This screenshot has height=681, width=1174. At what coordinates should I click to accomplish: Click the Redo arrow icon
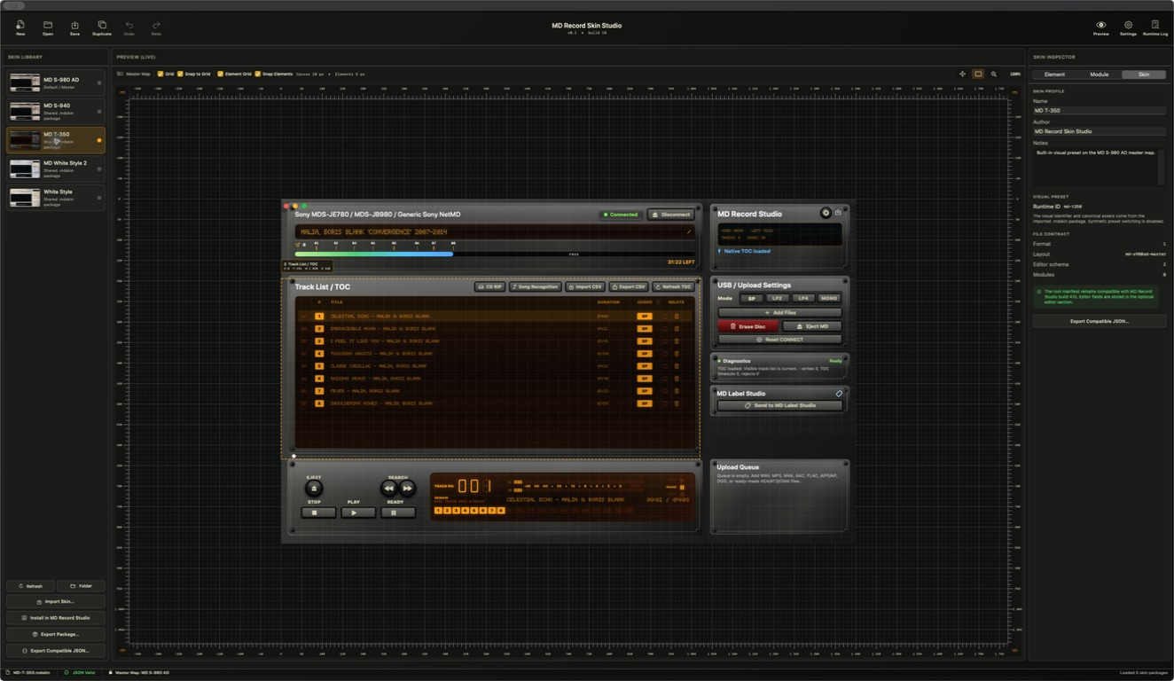click(156, 25)
